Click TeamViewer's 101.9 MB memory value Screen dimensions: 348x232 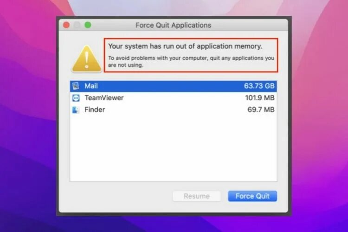pos(260,98)
